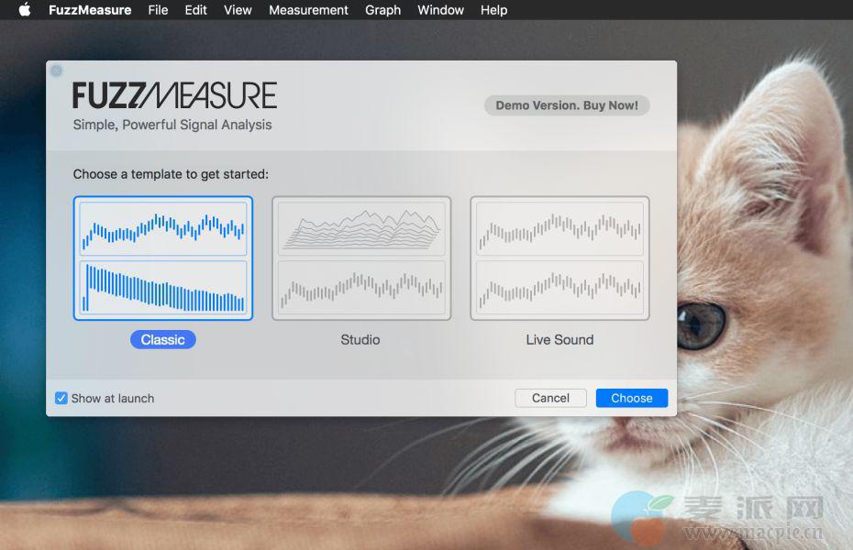Viewport: 853px width, 550px height.
Task: Select the Classic template thumbnail
Action: [x=163, y=258]
